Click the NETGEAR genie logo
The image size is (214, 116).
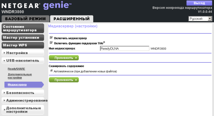click(36, 6)
